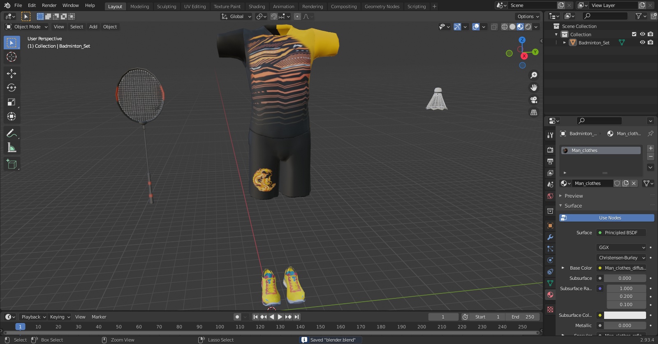This screenshot has height=344, width=658.
Task: Open the View Layer properties tab
Action: point(550,173)
